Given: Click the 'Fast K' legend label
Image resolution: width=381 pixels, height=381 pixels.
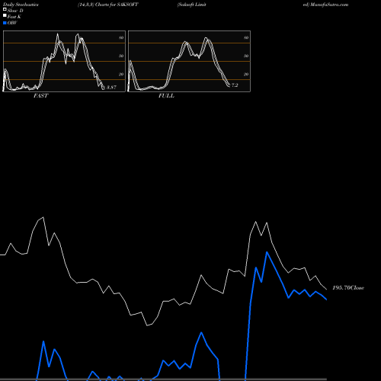Looking at the screenshot, I should pyautogui.click(x=14, y=17).
